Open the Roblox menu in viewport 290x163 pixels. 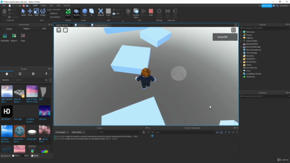coord(59,30)
